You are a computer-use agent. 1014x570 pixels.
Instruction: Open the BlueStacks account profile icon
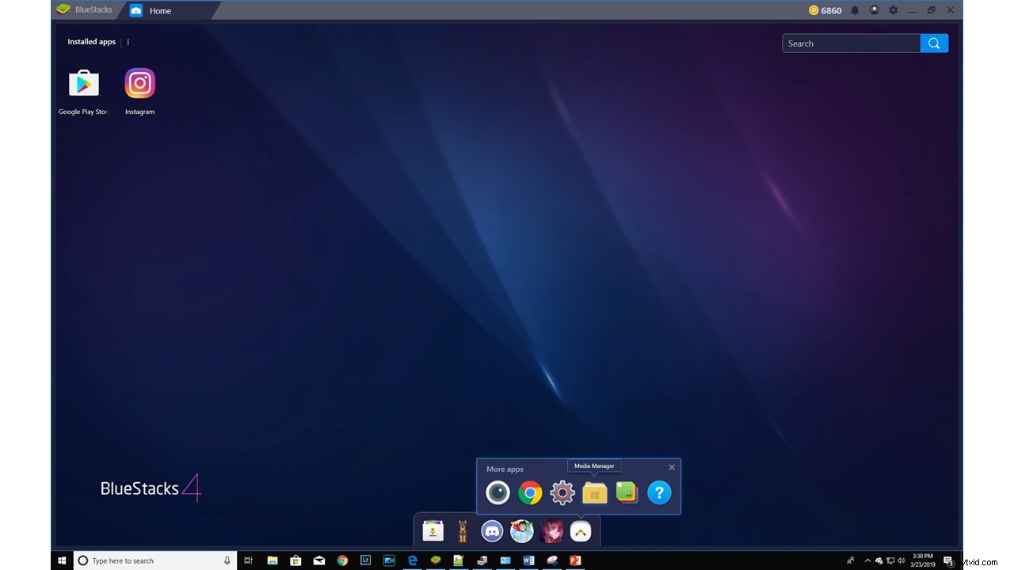[x=873, y=10]
